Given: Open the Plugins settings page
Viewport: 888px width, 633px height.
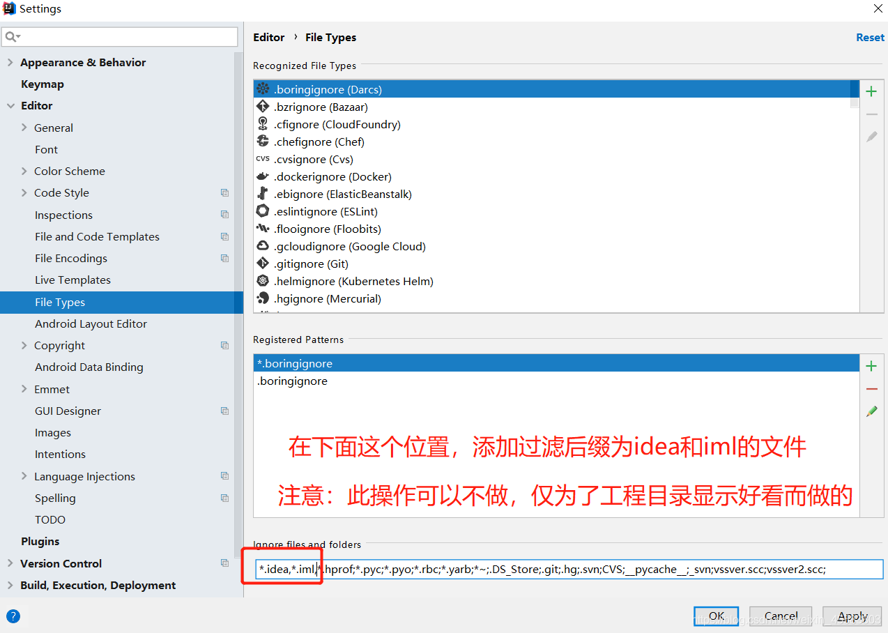Looking at the screenshot, I should pos(40,542).
